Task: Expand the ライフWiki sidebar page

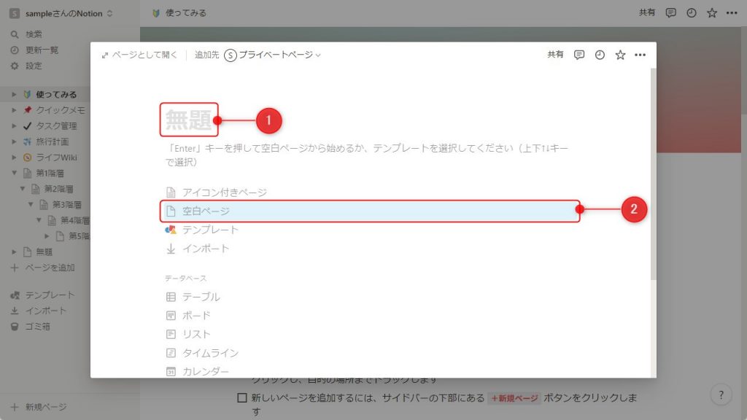Action: click(x=14, y=157)
